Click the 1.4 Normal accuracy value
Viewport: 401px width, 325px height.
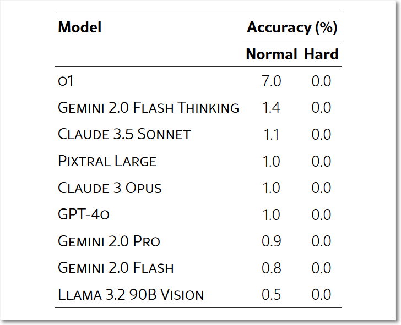(272, 107)
